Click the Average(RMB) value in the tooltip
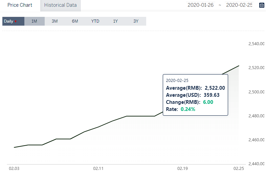The width and height of the screenshot is (266, 176). point(215,88)
